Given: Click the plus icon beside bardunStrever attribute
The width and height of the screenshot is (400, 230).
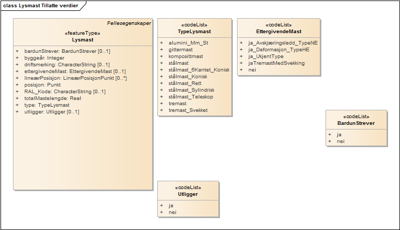Looking at the screenshot, I should [x=17, y=51].
